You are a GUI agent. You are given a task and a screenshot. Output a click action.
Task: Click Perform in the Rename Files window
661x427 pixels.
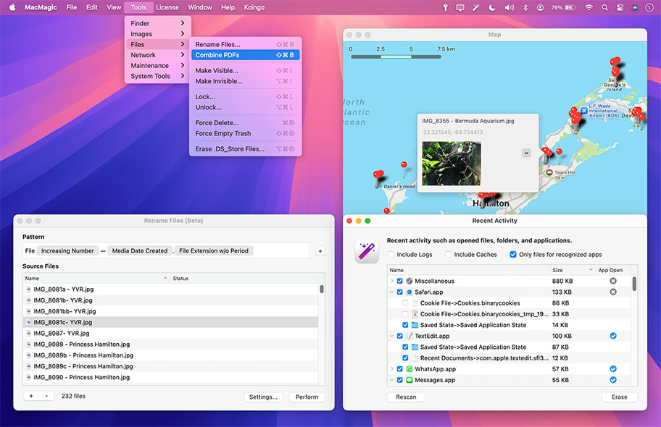pyautogui.click(x=307, y=397)
